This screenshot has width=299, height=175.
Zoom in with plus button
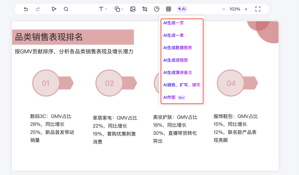tap(246, 9)
